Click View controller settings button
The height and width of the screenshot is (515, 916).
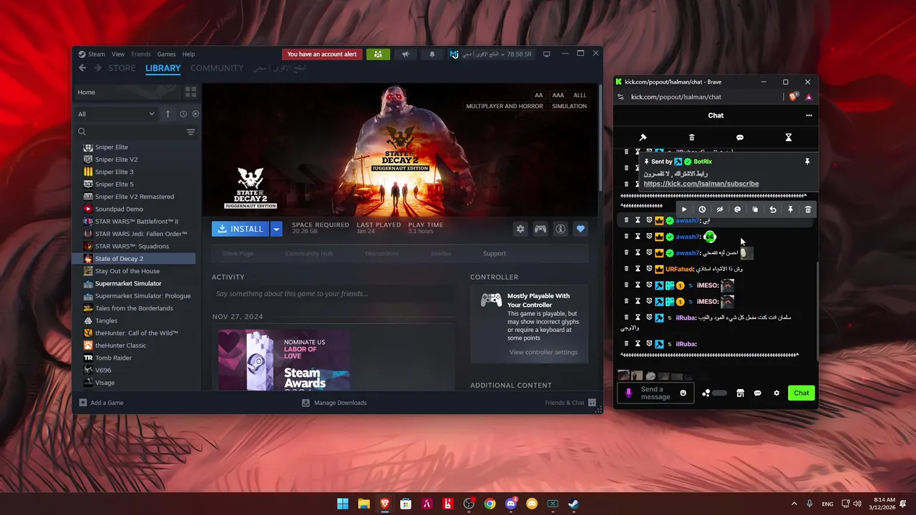click(543, 352)
